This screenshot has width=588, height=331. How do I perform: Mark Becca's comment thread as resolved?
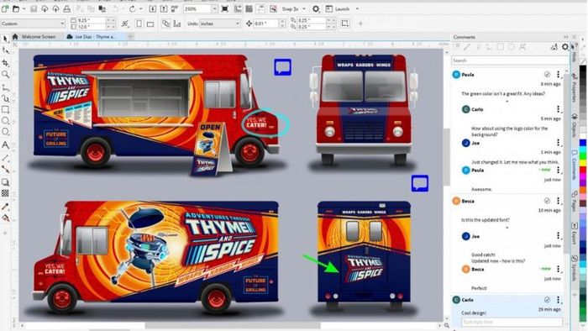tap(547, 201)
